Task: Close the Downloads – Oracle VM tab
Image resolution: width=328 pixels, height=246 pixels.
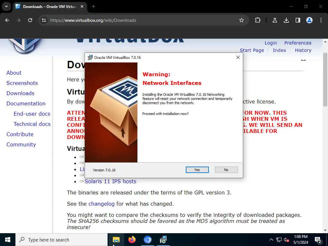Action: tap(82, 6)
